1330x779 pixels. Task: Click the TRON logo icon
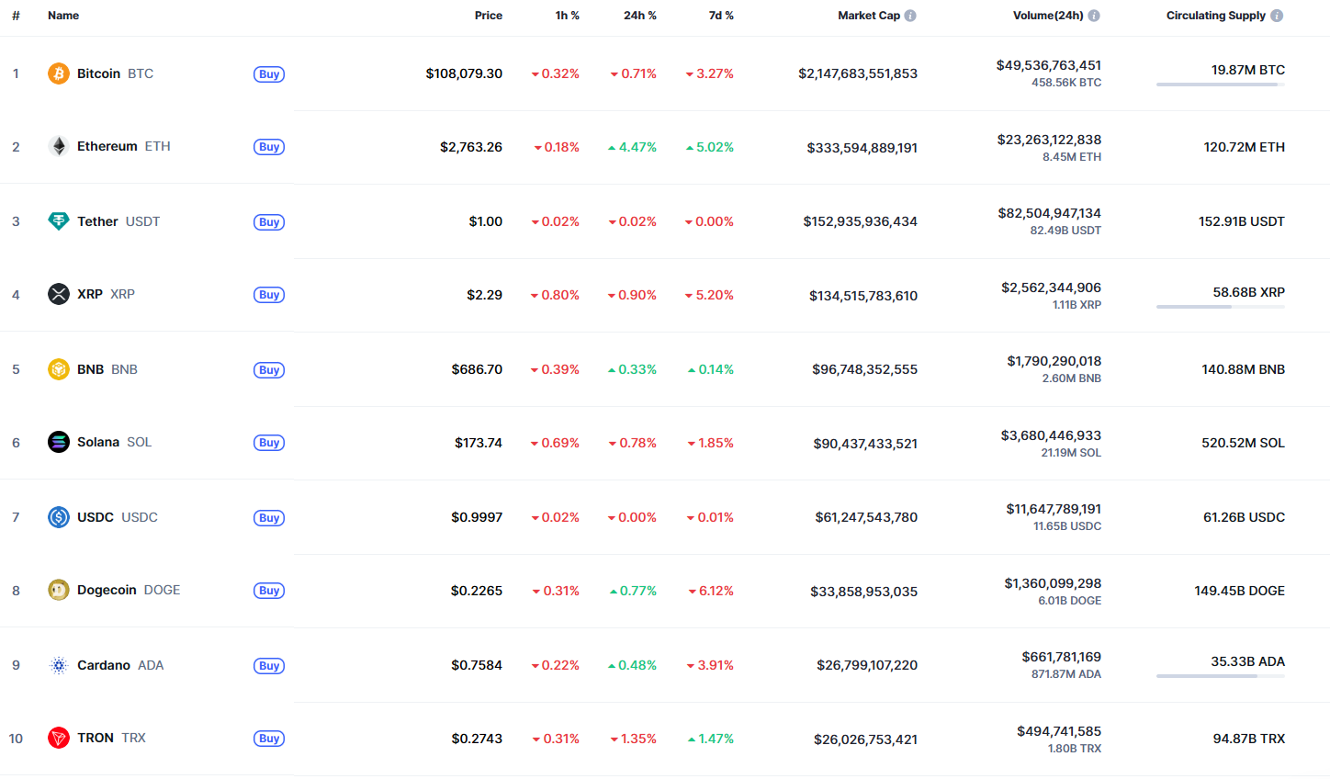click(59, 738)
